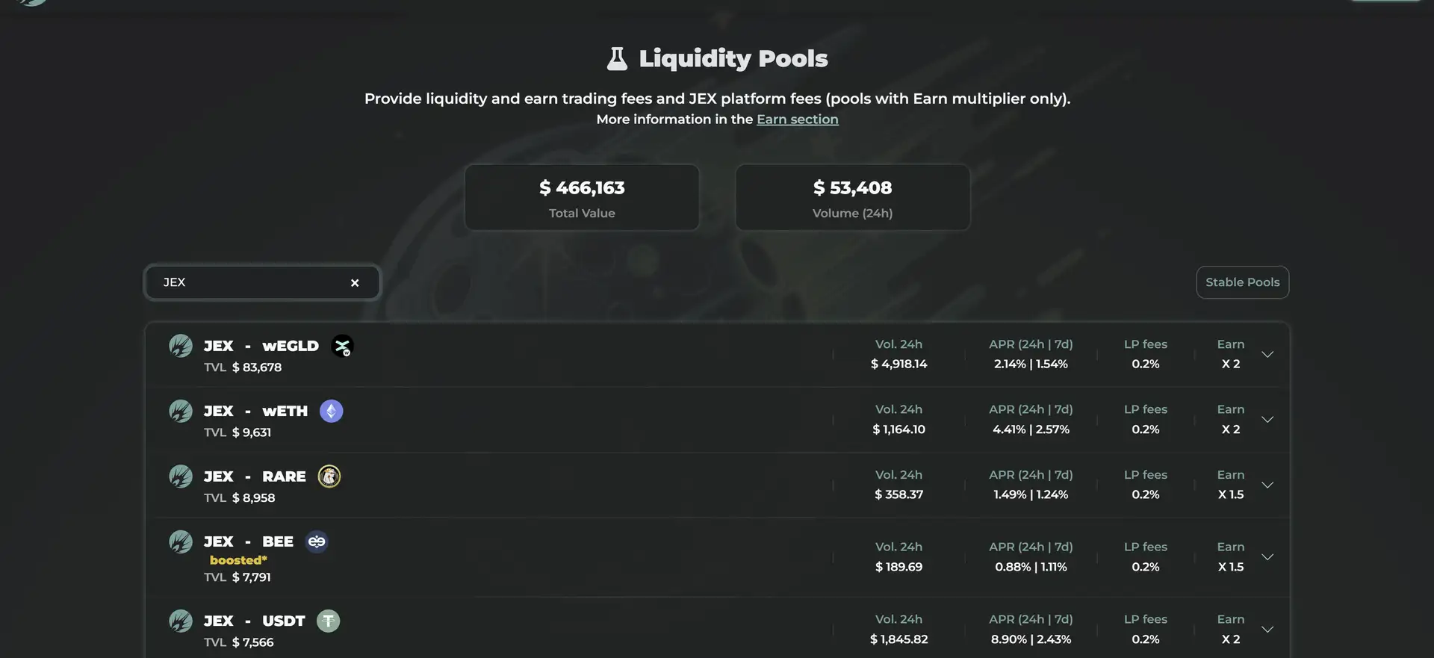
Task: Clear the JEX search filter
Action: (355, 283)
